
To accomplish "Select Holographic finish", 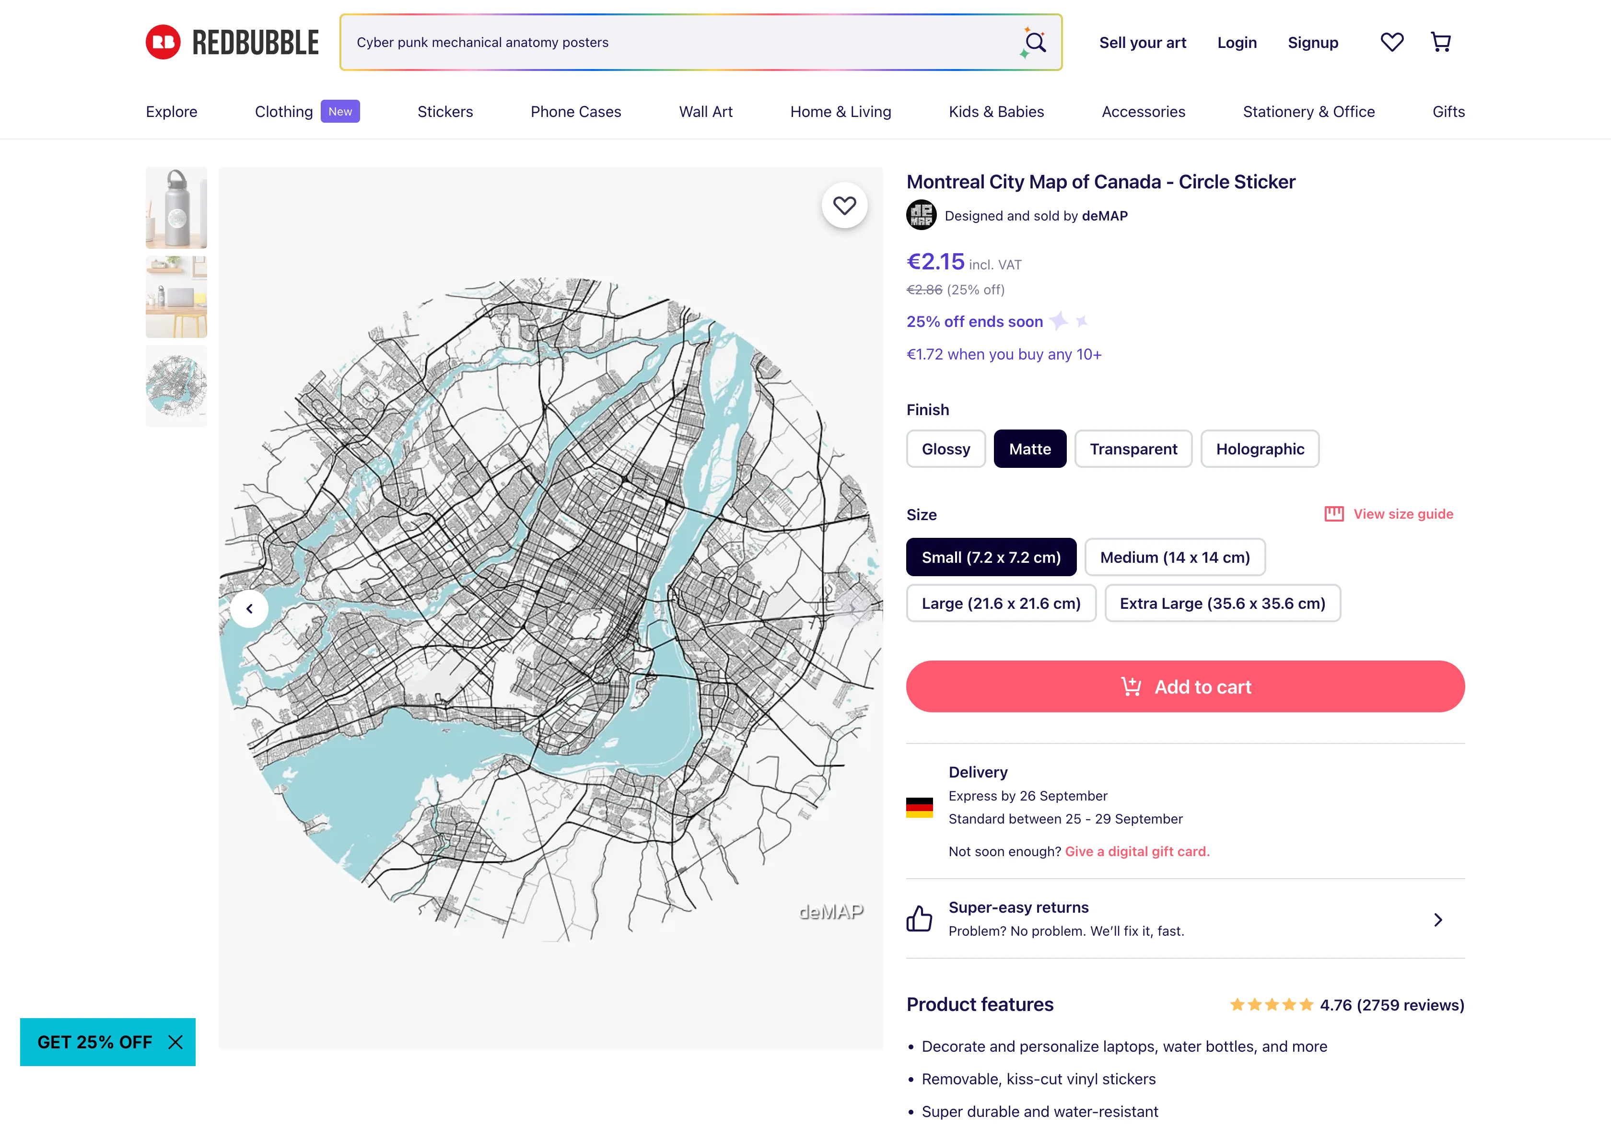I will (x=1260, y=449).
